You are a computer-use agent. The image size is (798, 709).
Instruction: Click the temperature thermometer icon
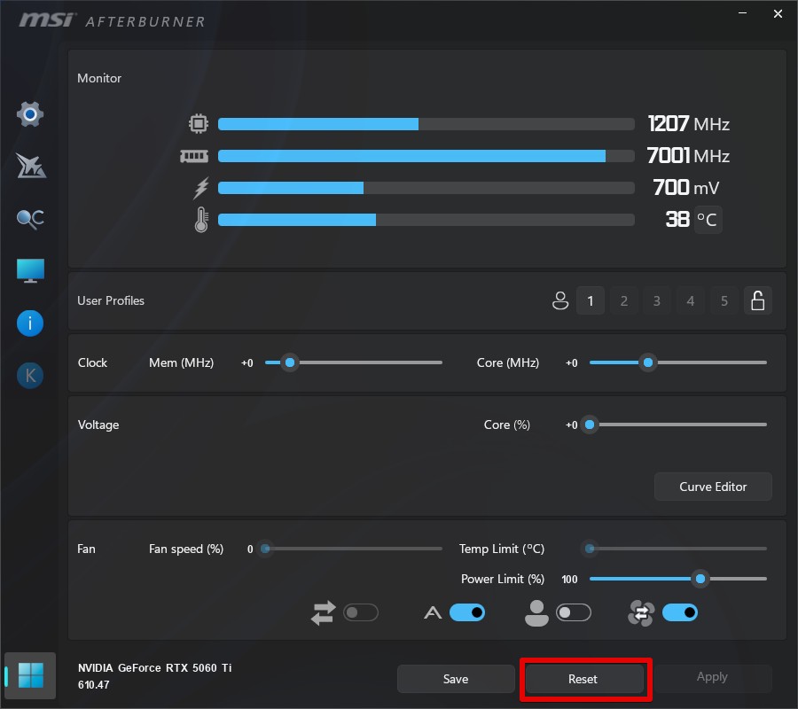[x=201, y=220]
